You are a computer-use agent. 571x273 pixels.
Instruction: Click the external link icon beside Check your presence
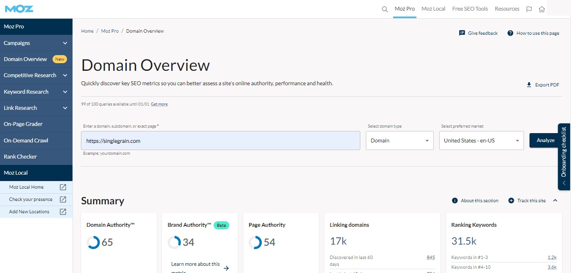click(x=63, y=199)
